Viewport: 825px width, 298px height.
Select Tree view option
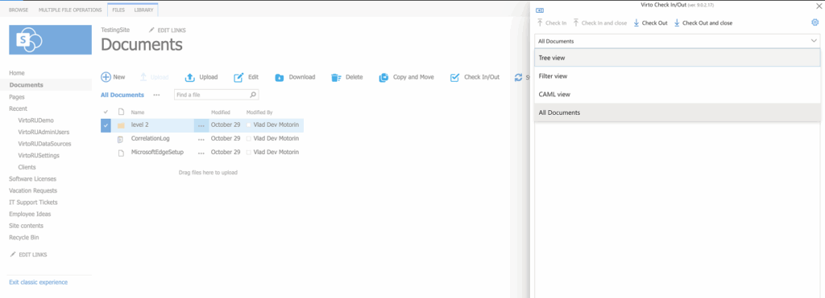678,58
